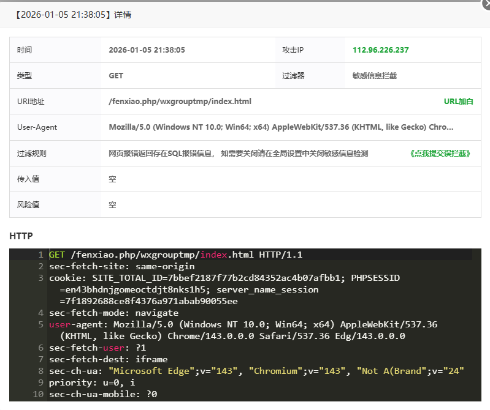
Task: Click the 风险值 empty value cell
Action: (112, 205)
